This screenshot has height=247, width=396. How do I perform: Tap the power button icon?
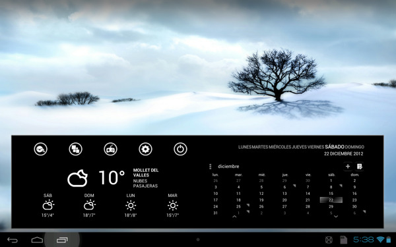click(x=180, y=149)
